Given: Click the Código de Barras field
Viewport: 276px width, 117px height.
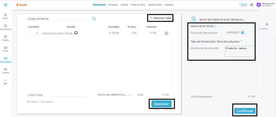Looking at the screenshot, I should coord(59,19).
